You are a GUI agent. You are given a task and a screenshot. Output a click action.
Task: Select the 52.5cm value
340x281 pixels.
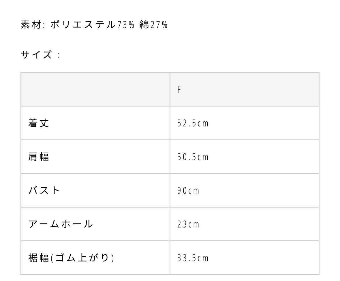click(x=193, y=123)
